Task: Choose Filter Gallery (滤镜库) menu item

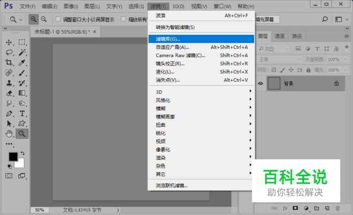Action: pos(201,39)
